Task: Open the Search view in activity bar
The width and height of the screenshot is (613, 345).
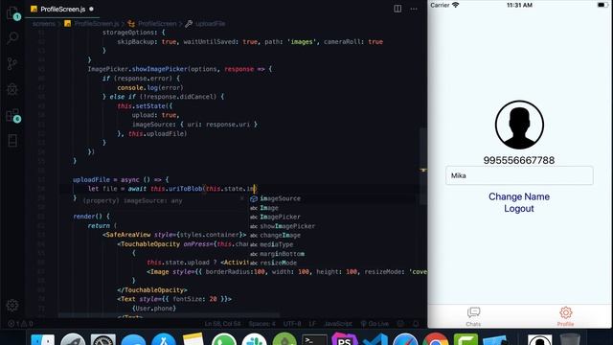Action: (12, 38)
